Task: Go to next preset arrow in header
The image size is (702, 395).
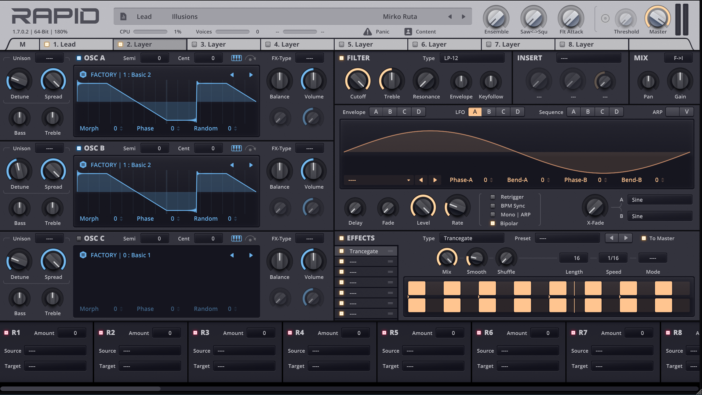Action: [x=464, y=16]
